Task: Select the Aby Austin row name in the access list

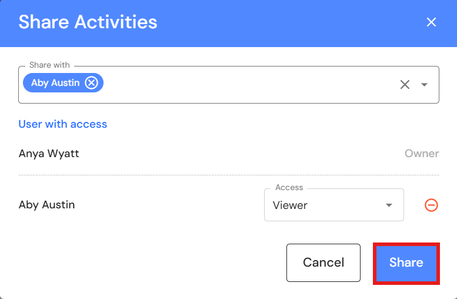Action: pos(47,205)
